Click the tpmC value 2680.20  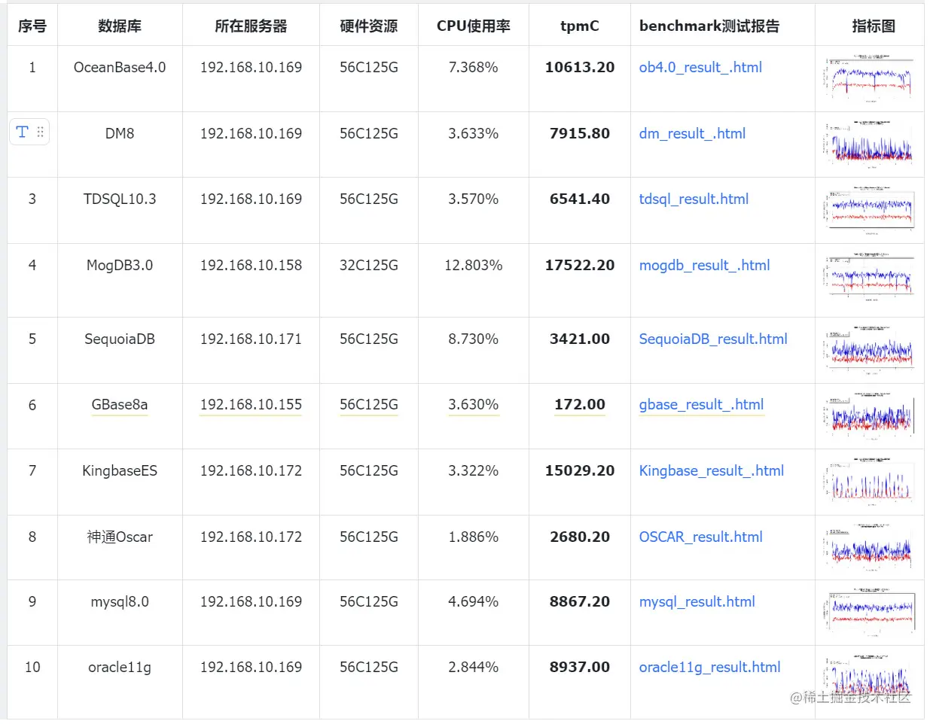(580, 537)
